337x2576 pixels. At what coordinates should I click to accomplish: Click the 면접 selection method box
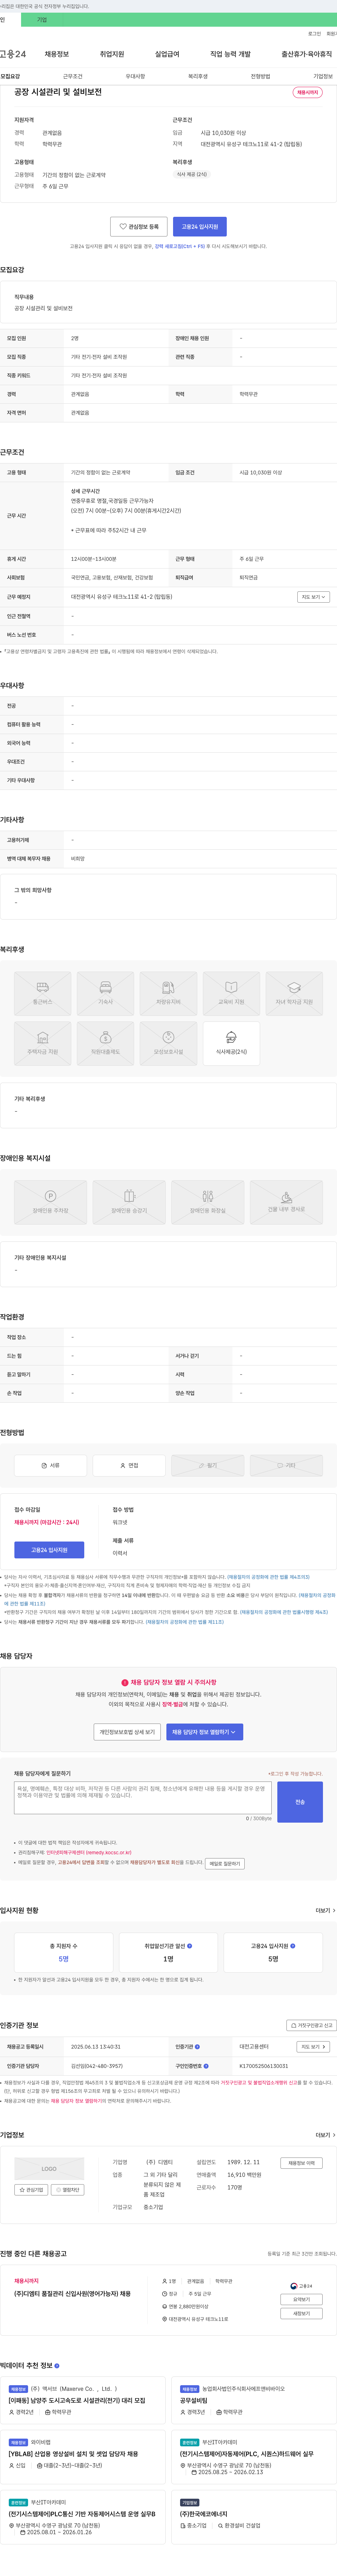pyautogui.click(x=129, y=1465)
